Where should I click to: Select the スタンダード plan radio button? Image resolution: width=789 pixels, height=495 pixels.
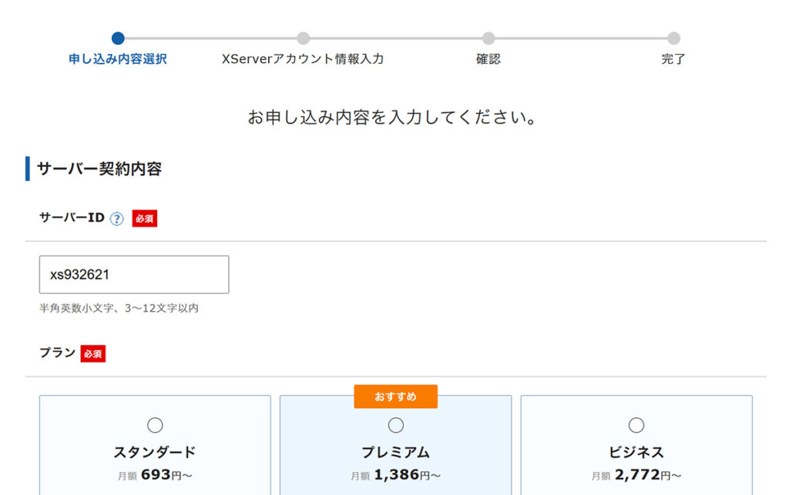(x=155, y=425)
